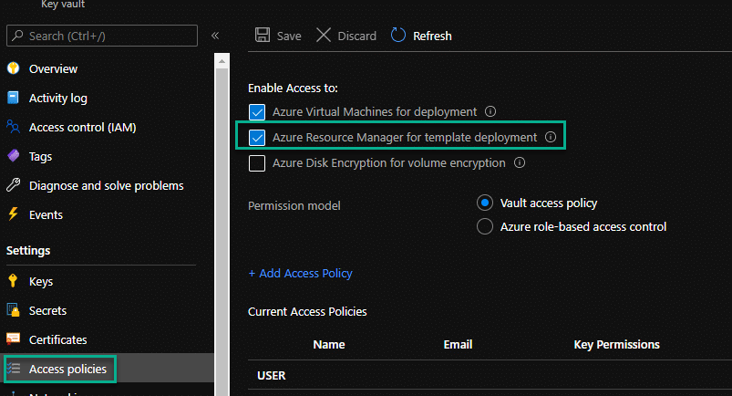The height and width of the screenshot is (396, 732).
Task: Show info for Azure Resource Manager option
Action: [x=551, y=137]
